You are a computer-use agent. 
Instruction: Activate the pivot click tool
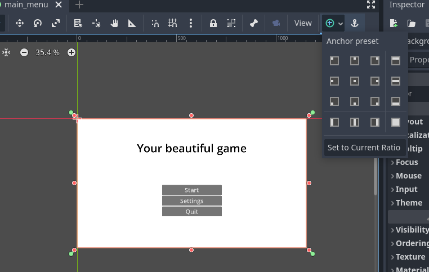tap(96, 23)
